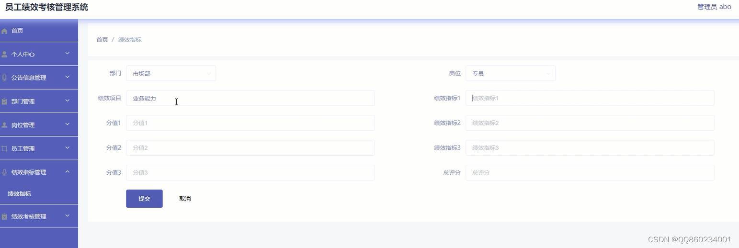Select the 绩效指标 submenu item
Viewport: 739px width, 248px height.
pos(39,194)
